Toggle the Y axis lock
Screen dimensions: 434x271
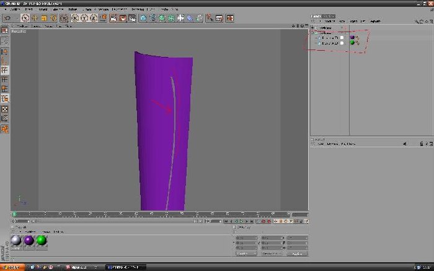click(84, 18)
